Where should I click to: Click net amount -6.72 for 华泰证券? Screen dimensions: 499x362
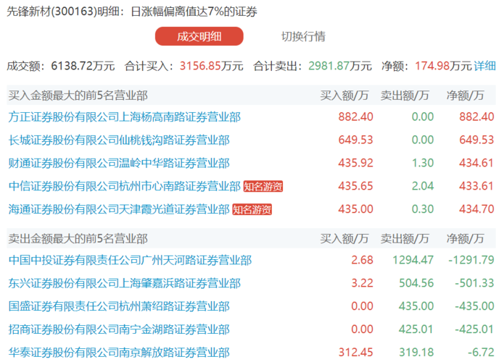pos(481,353)
